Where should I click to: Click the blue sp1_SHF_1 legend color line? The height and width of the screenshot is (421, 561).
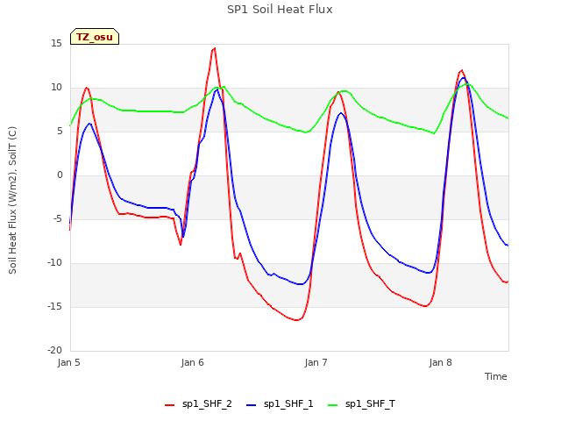pos(252,405)
